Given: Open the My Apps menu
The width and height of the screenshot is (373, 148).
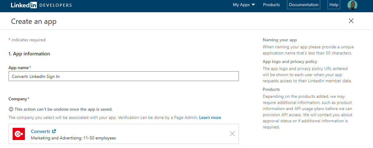Looking at the screenshot, I should tap(244, 5).
